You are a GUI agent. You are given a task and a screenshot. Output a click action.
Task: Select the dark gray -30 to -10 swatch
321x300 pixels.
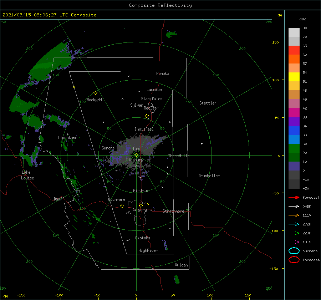(x=294, y=184)
